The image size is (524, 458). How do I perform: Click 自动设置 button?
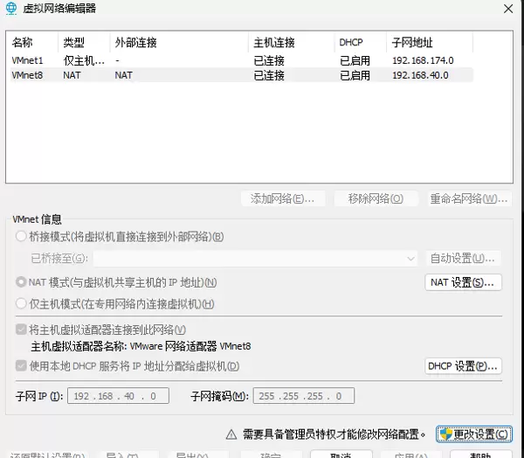coord(463,259)
